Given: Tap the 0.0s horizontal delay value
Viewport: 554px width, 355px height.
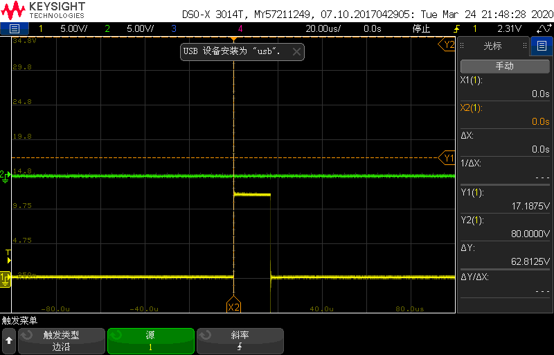Looking at the screenshot, I should click(x=373, y=28).
